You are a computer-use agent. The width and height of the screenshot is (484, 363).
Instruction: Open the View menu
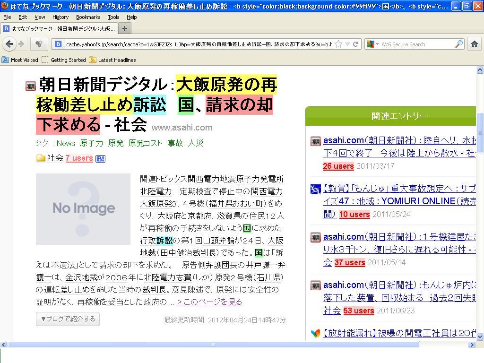coord(40,17)
